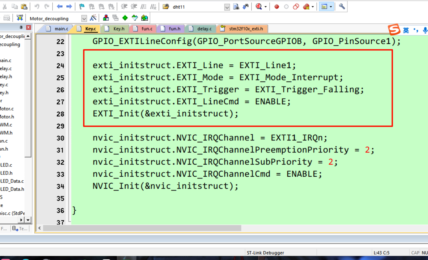
Task: Navigate forwards with the blue right arrow
Action: pyautogui.click(x=69, y=7)
